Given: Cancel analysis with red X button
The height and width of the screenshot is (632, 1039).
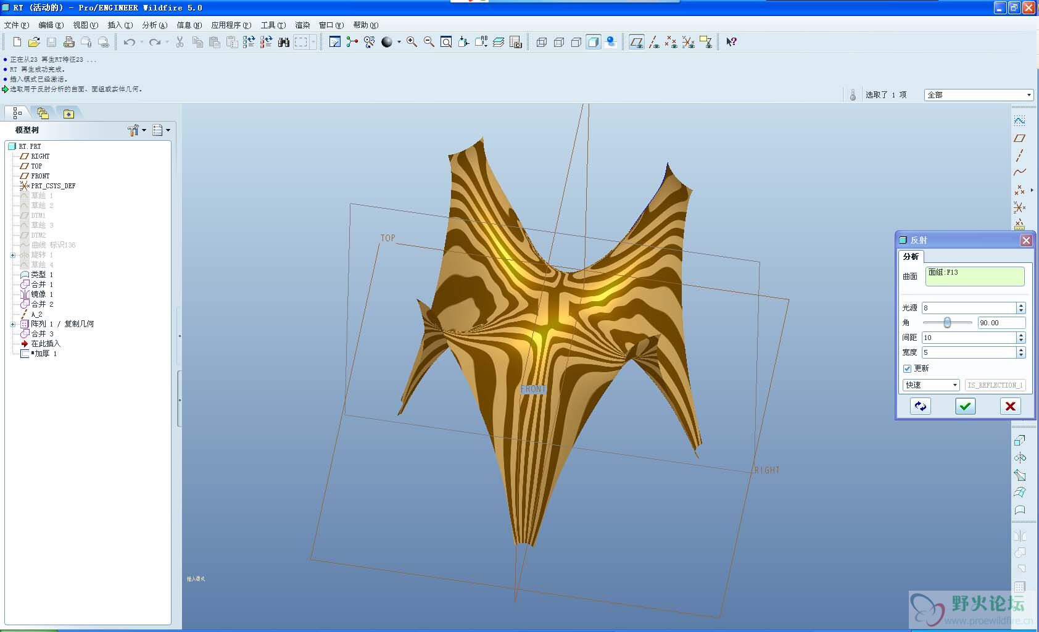Looking at the screenshot, I should (x=1010, y=406).
